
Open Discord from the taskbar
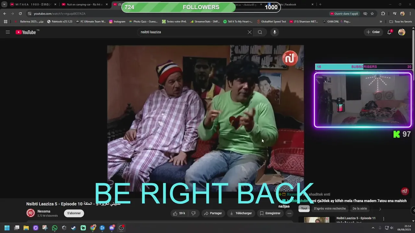tap(112, 228)
